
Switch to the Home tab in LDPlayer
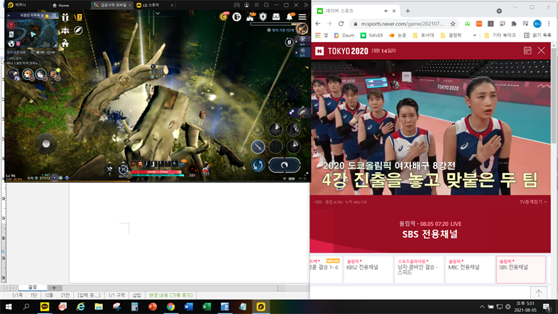pos(61,6)
